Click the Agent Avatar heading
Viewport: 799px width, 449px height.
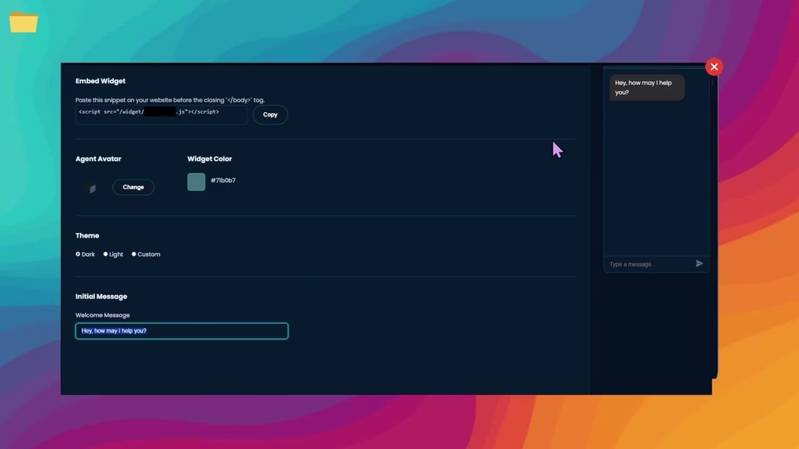99,159
